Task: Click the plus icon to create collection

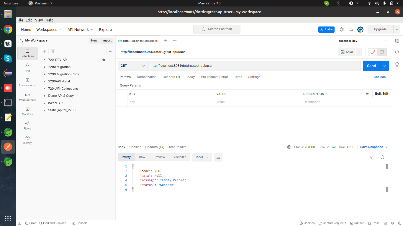Action: pos(44,51)
